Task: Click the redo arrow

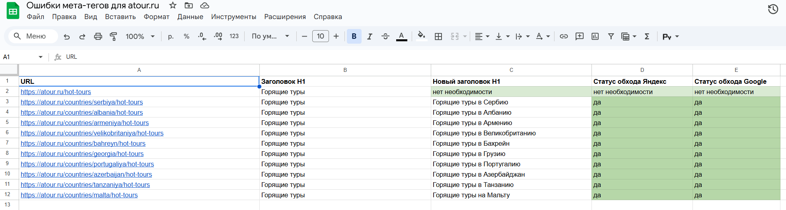Action: tap(82, 37)
